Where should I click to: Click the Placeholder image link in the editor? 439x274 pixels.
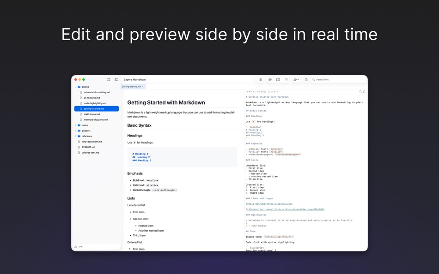pyautogui.click(x=286, y=209)
